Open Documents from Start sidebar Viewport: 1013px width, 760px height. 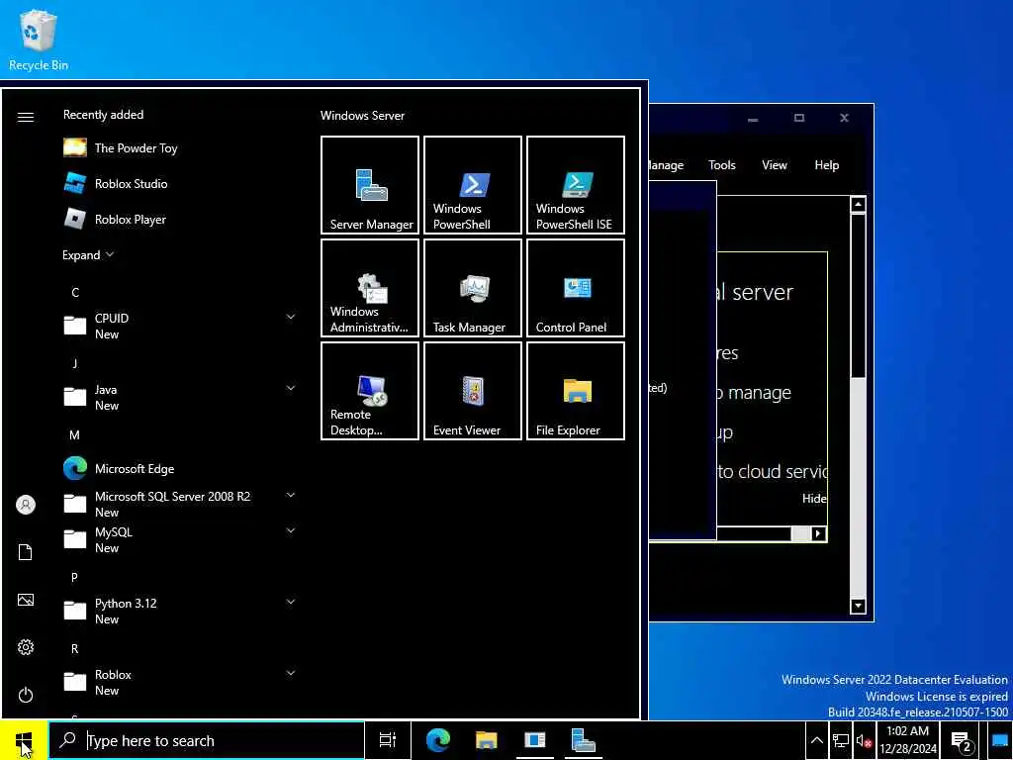25,552
